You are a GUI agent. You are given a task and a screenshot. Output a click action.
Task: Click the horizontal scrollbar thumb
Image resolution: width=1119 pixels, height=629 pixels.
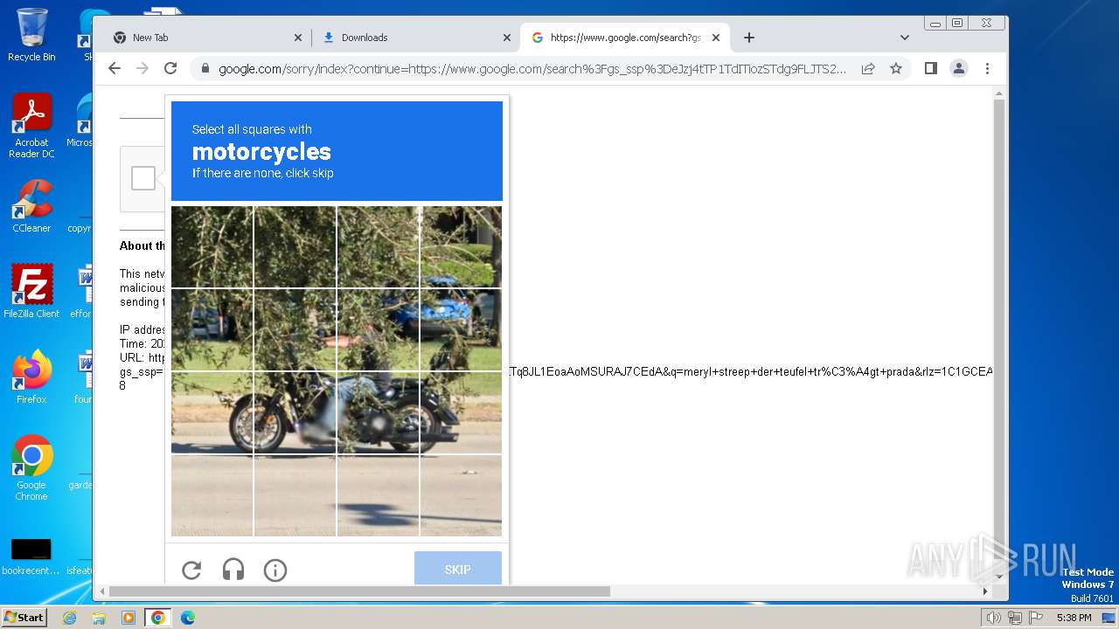(x=359, y=591)
